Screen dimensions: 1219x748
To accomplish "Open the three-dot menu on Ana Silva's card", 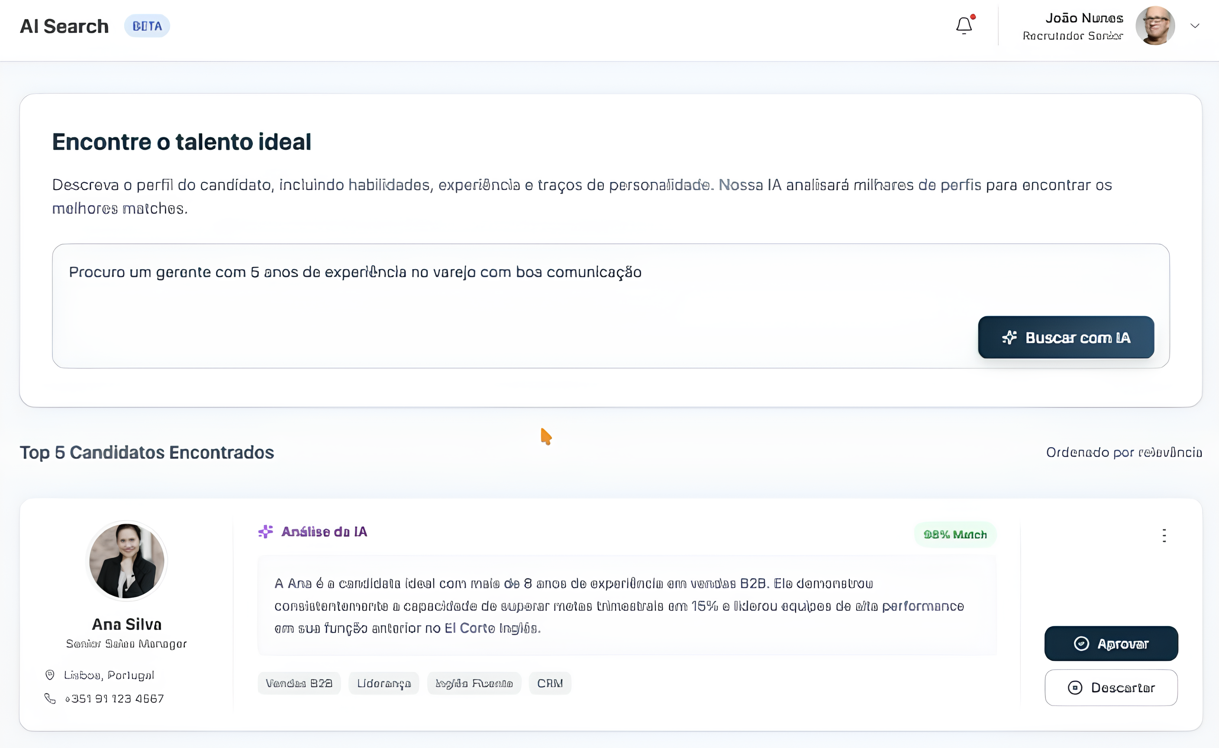I will [x=1164, y=535].
